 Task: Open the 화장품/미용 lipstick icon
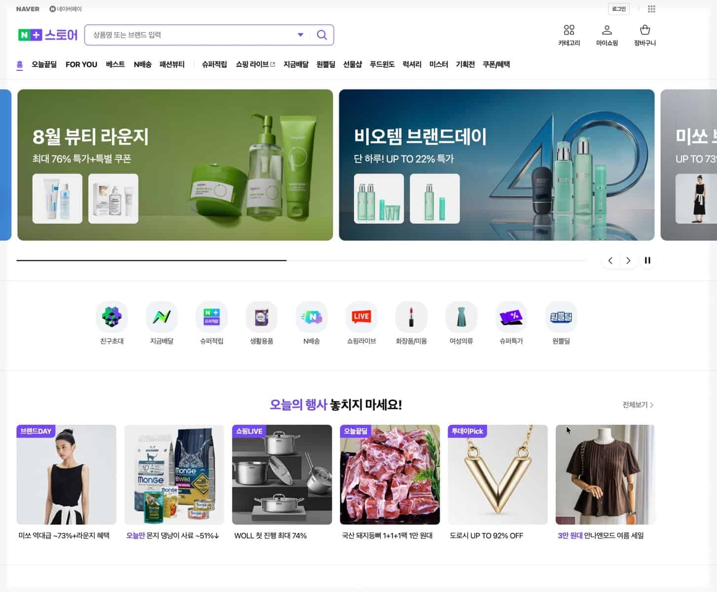(411, 317)
